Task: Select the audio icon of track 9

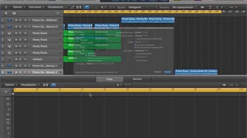Action: click(x=9, y=72)
